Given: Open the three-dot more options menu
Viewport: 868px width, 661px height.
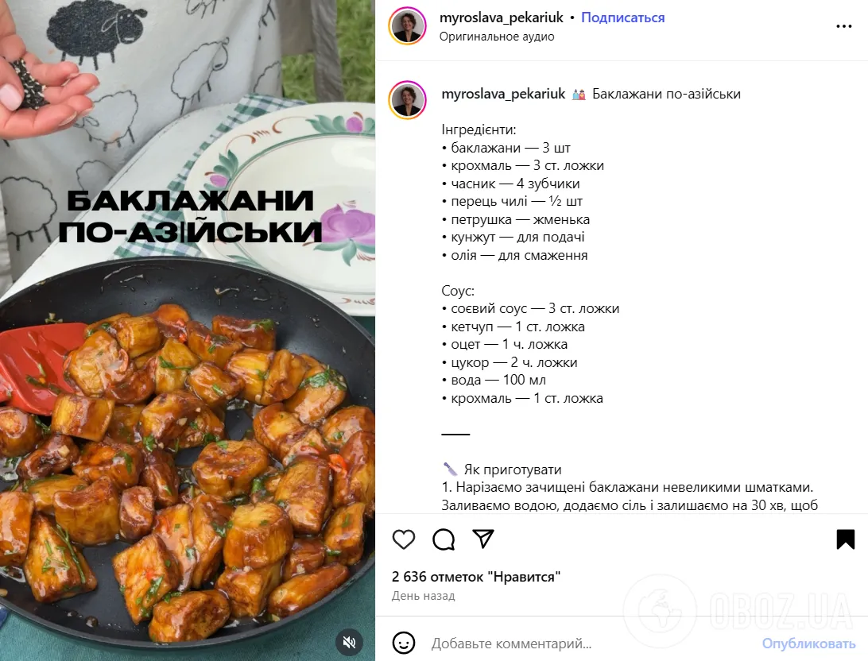Looking at the screenshot, I should tap(843, 26).
